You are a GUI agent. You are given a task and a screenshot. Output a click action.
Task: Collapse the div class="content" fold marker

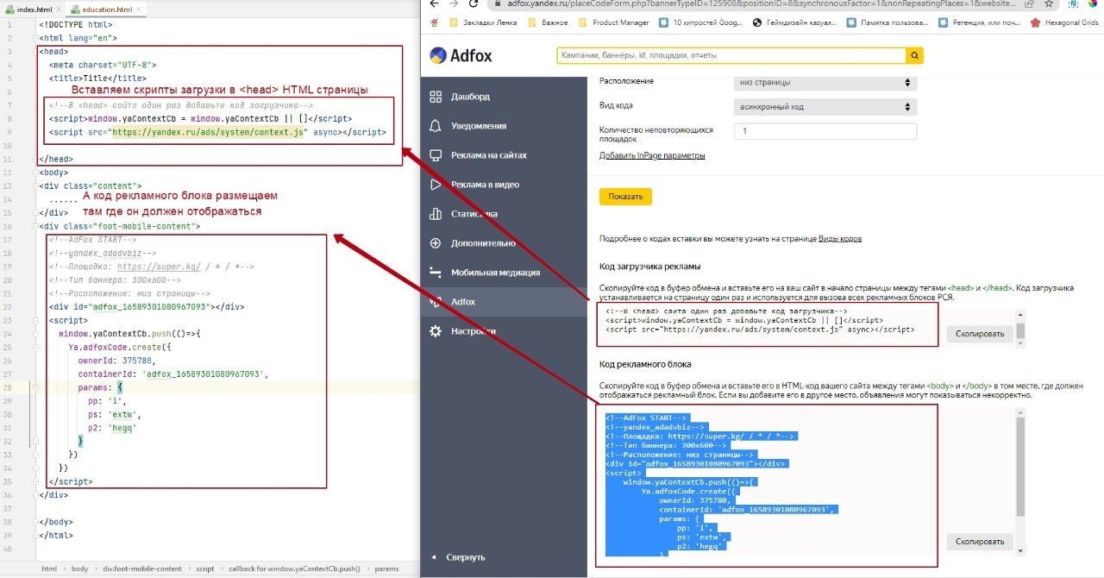(35, 185)
